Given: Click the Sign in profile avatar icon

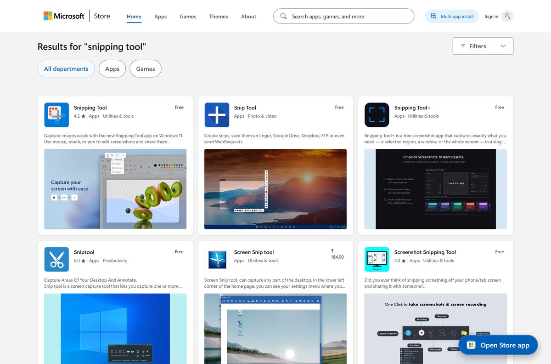Looking at the screenshot, I should [507, 16].
